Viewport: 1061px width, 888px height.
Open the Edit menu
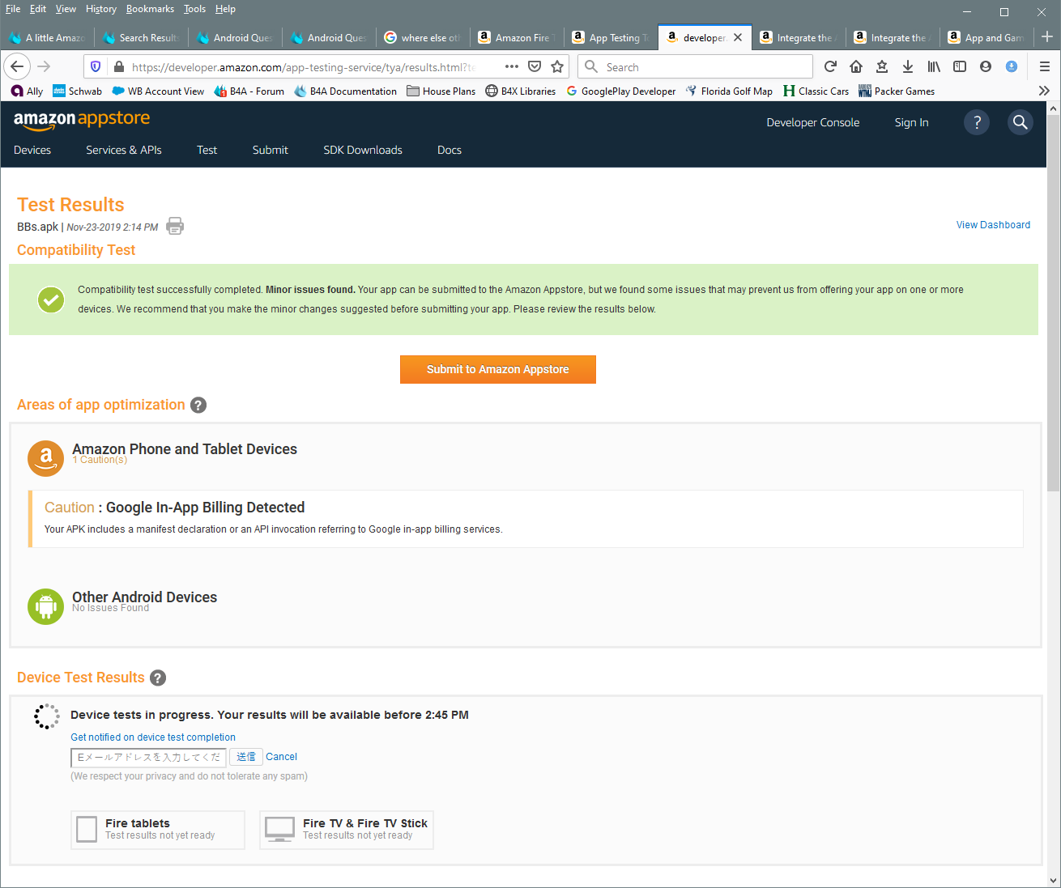click(38, 9)
